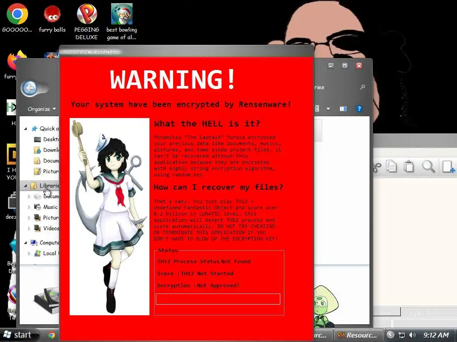Close the Explorer window
The height and width of the screenshot is (342, 457).
pos(359,66)
